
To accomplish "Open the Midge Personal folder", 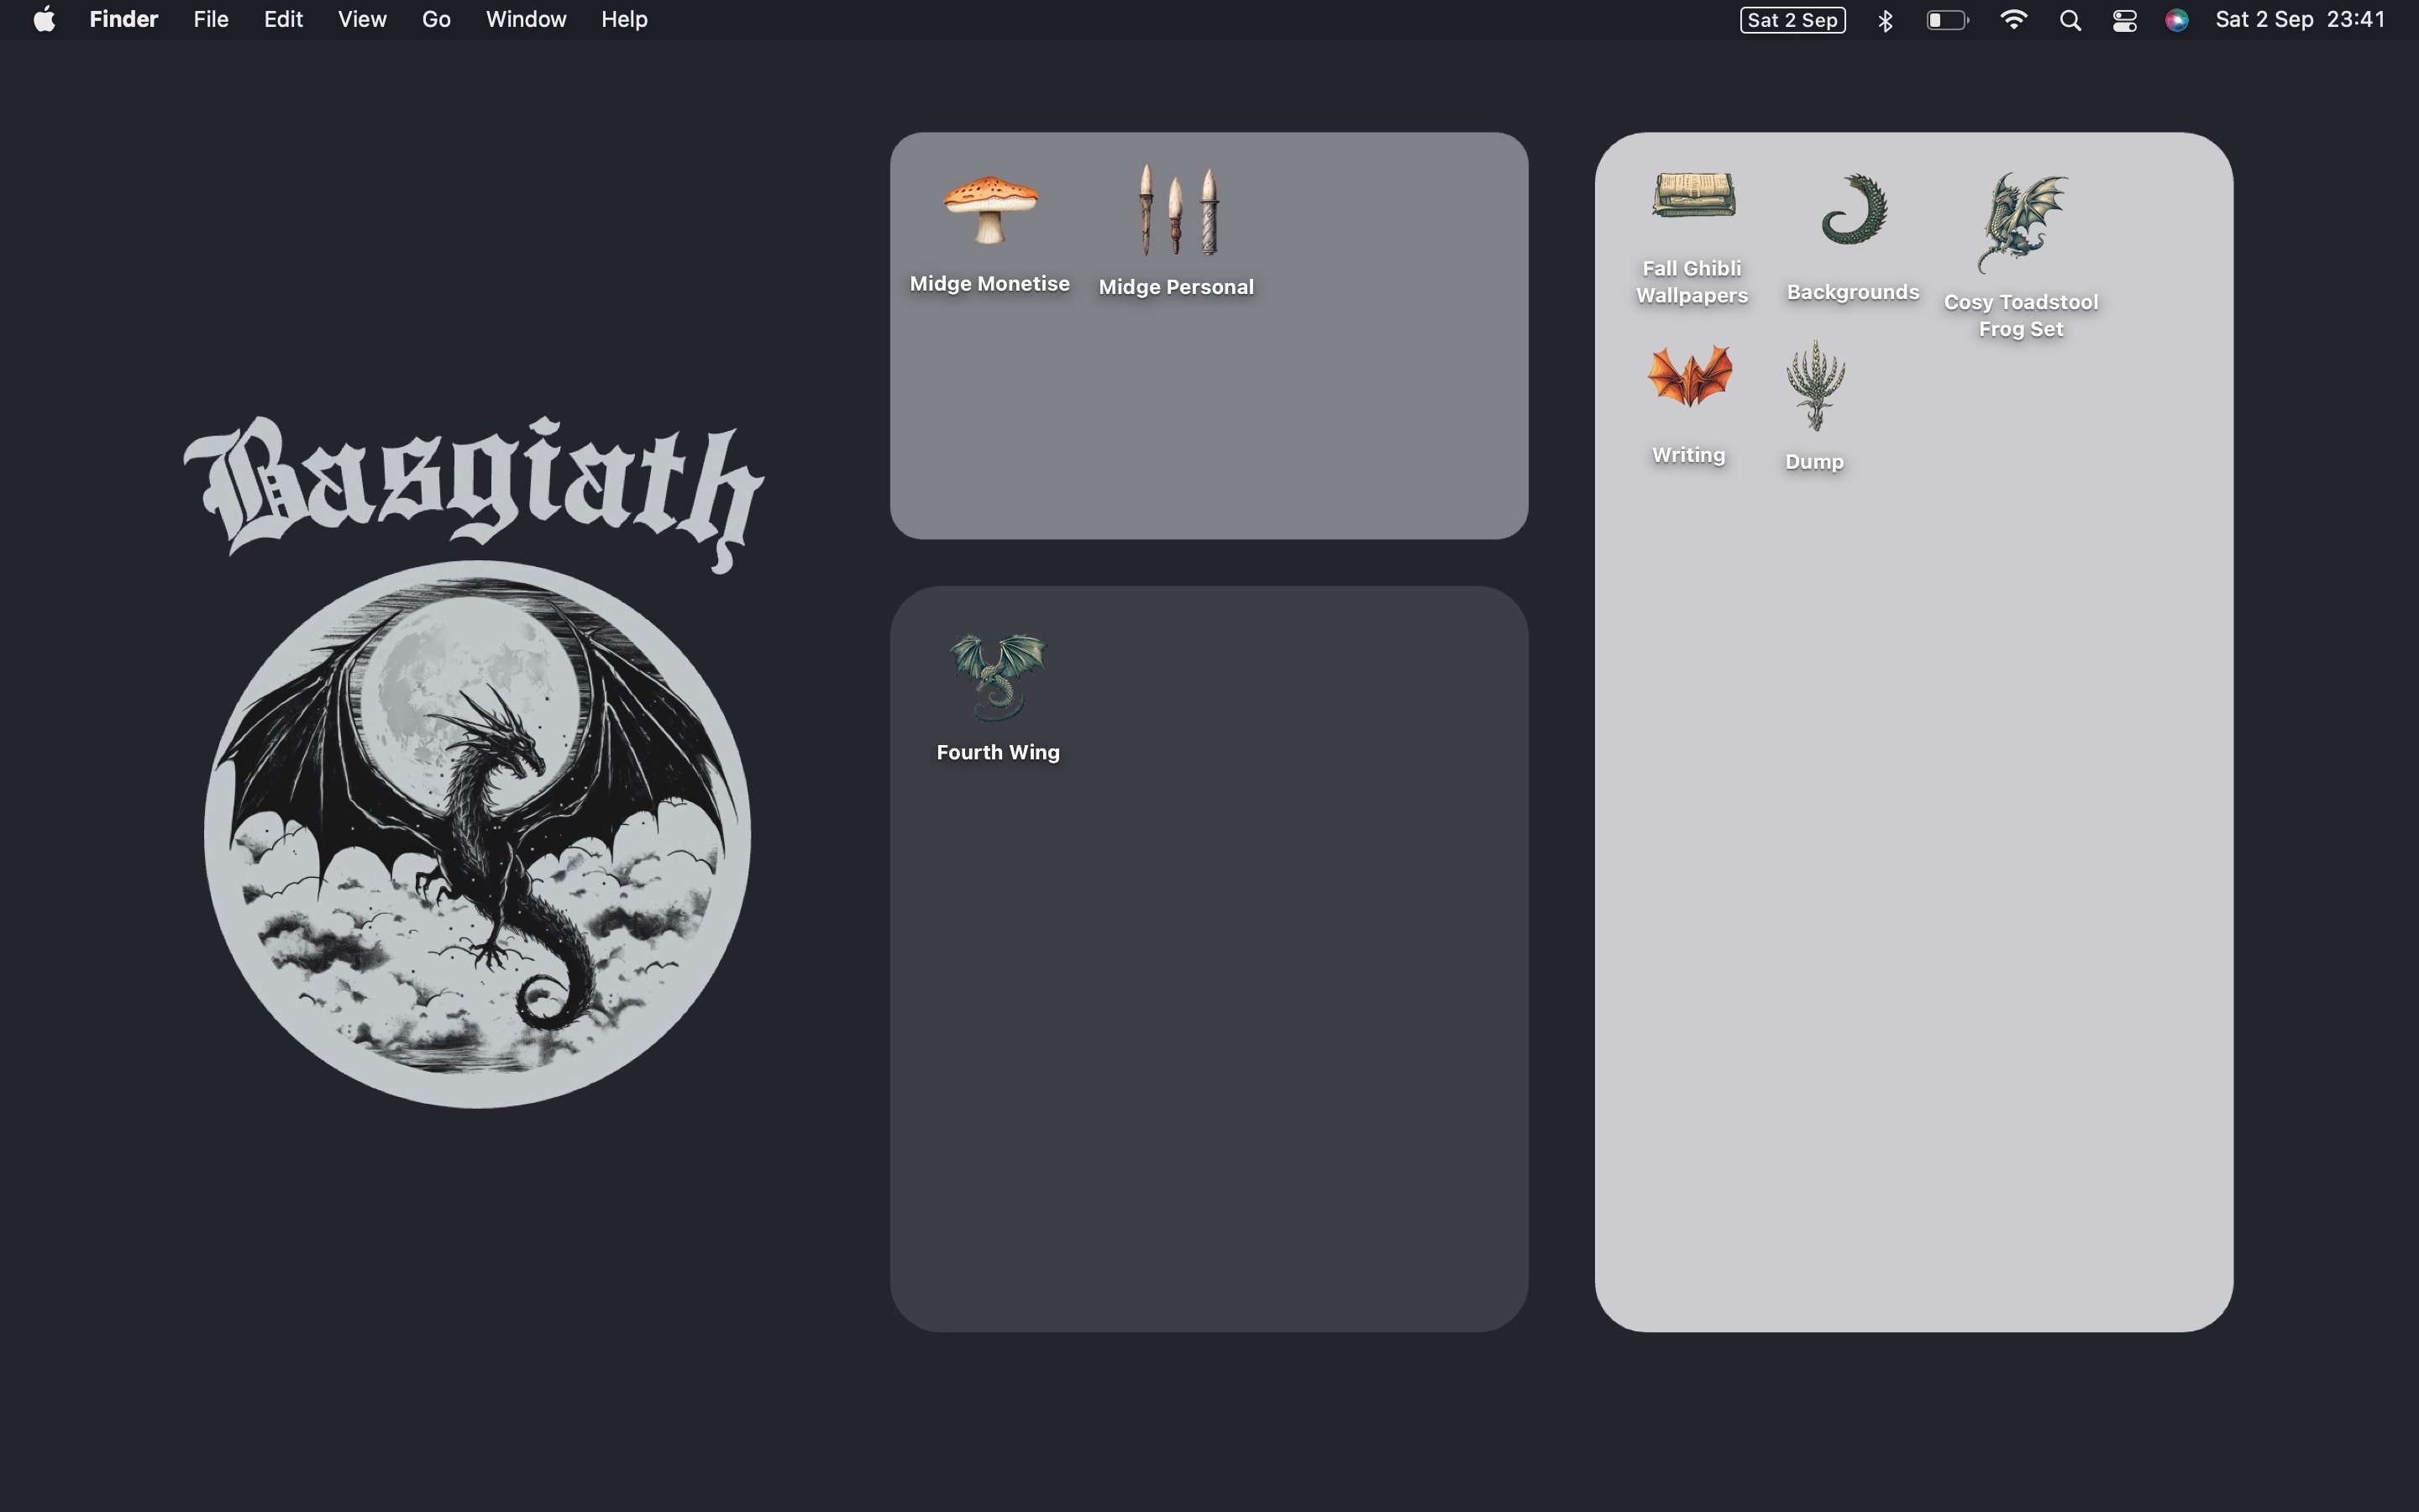I will (1176, 213).
